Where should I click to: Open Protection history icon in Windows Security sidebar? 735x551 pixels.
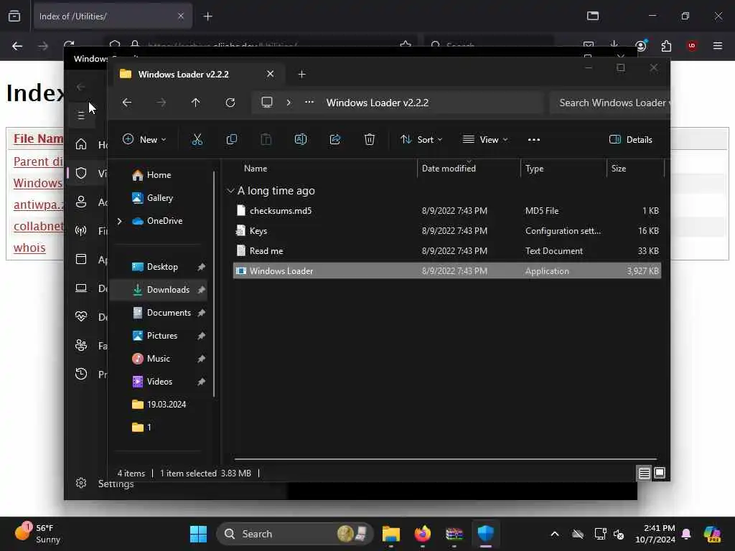coord(81,374)
